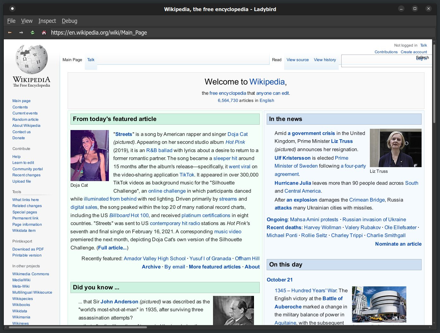Image resolution: width=440 pixels, height=333 pixels.
Task: Select the View source tab
Action: 297,60
